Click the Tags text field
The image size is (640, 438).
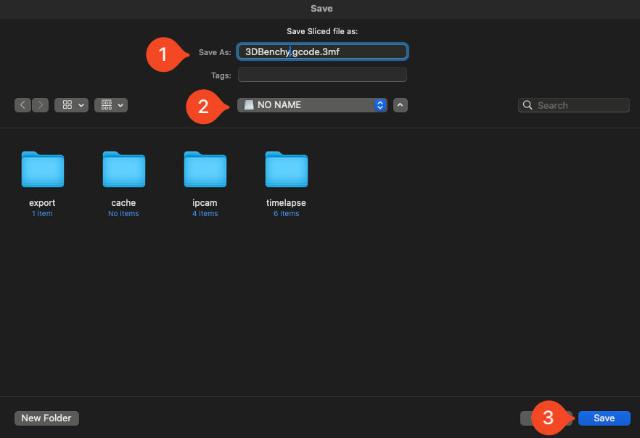[322, 75]
